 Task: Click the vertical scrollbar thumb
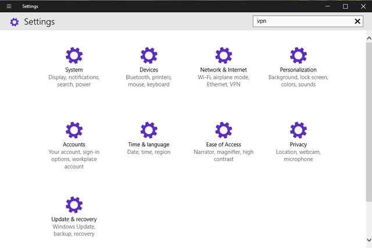(x=369, y=122)
